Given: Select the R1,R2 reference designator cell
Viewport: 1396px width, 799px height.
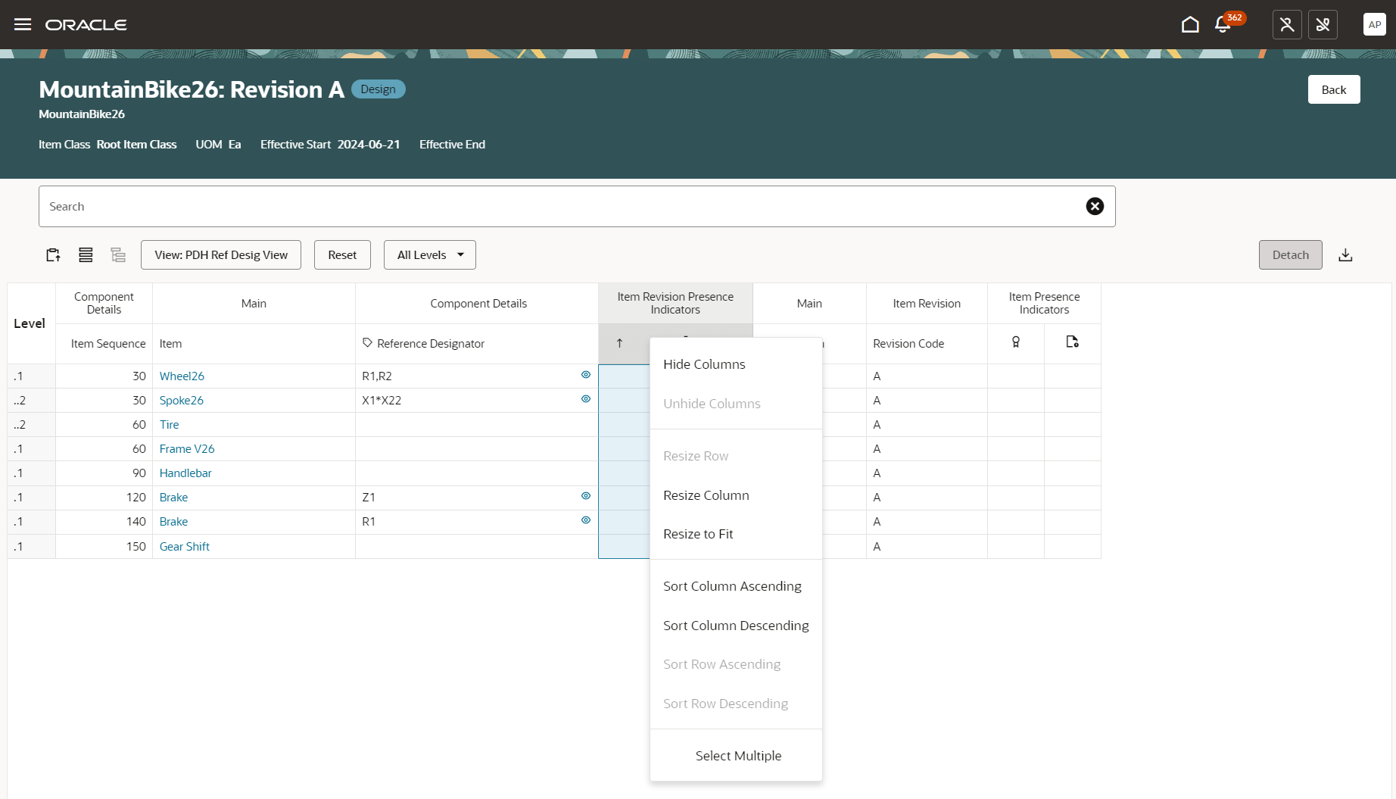Looking at the screenshot, I should (x=477, y=376).
